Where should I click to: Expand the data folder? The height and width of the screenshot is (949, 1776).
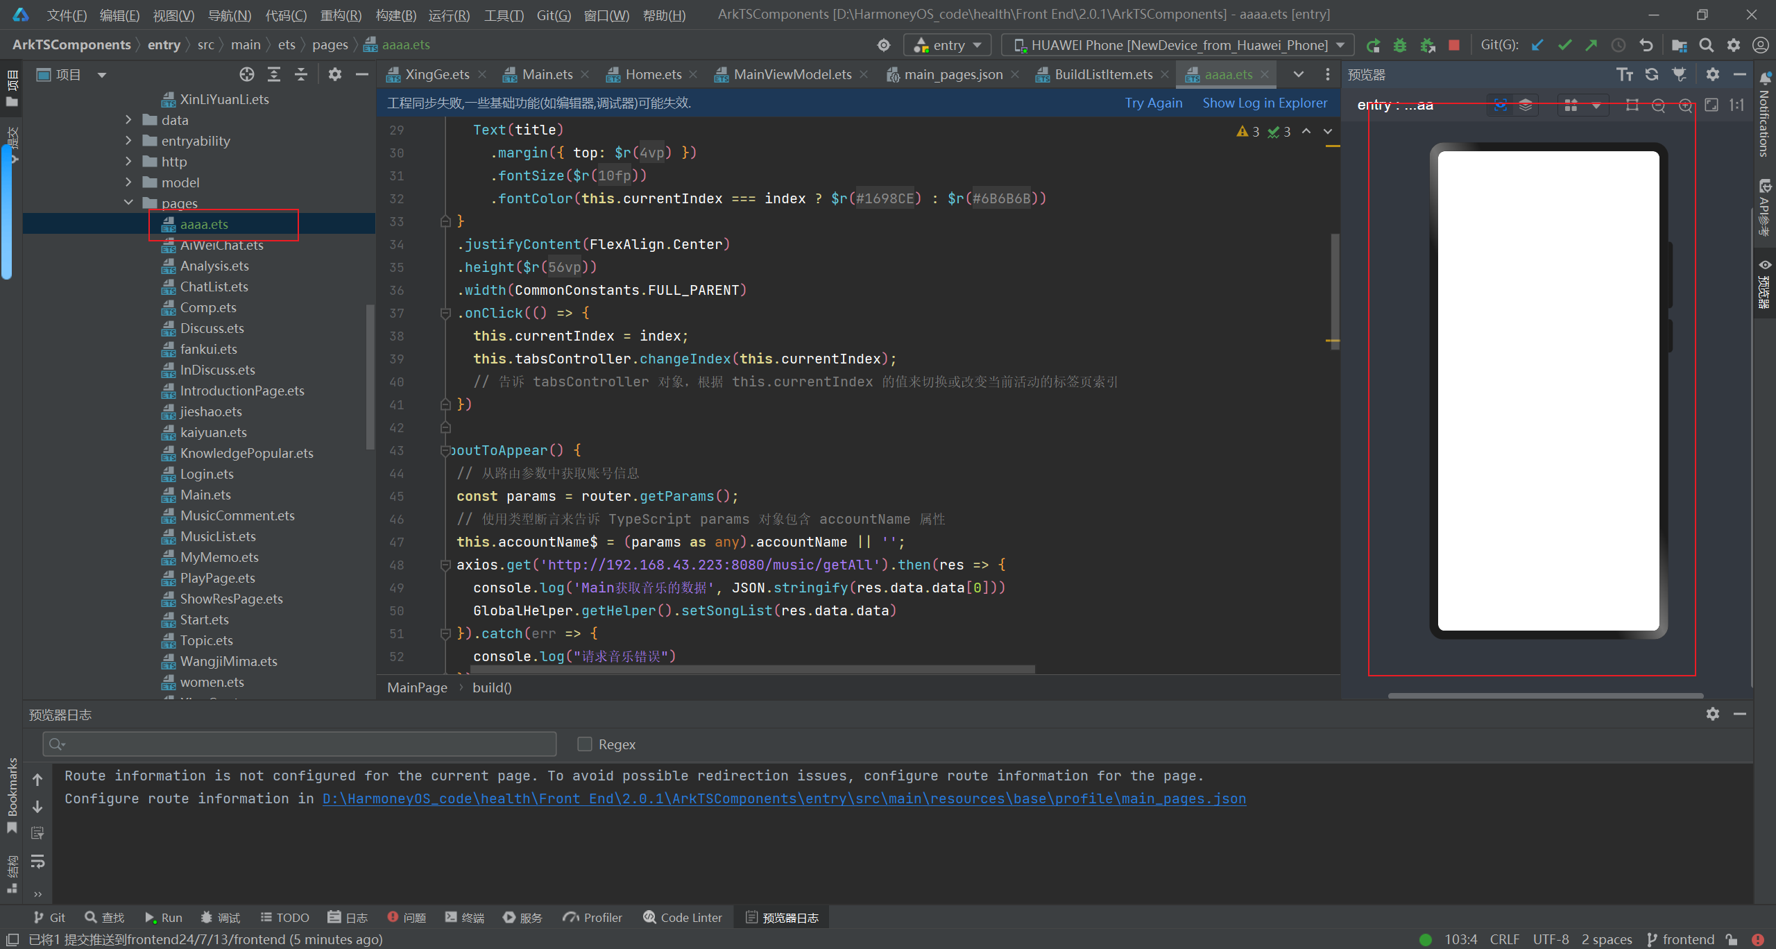tap(128, 120)
